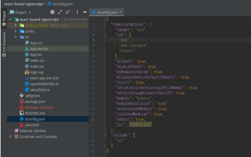Expand the node_modules folder
Screen dimensions: 251x157
coord(15,25)
